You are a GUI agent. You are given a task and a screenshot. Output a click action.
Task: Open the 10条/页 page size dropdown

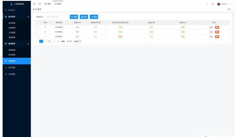pos(77,41)
